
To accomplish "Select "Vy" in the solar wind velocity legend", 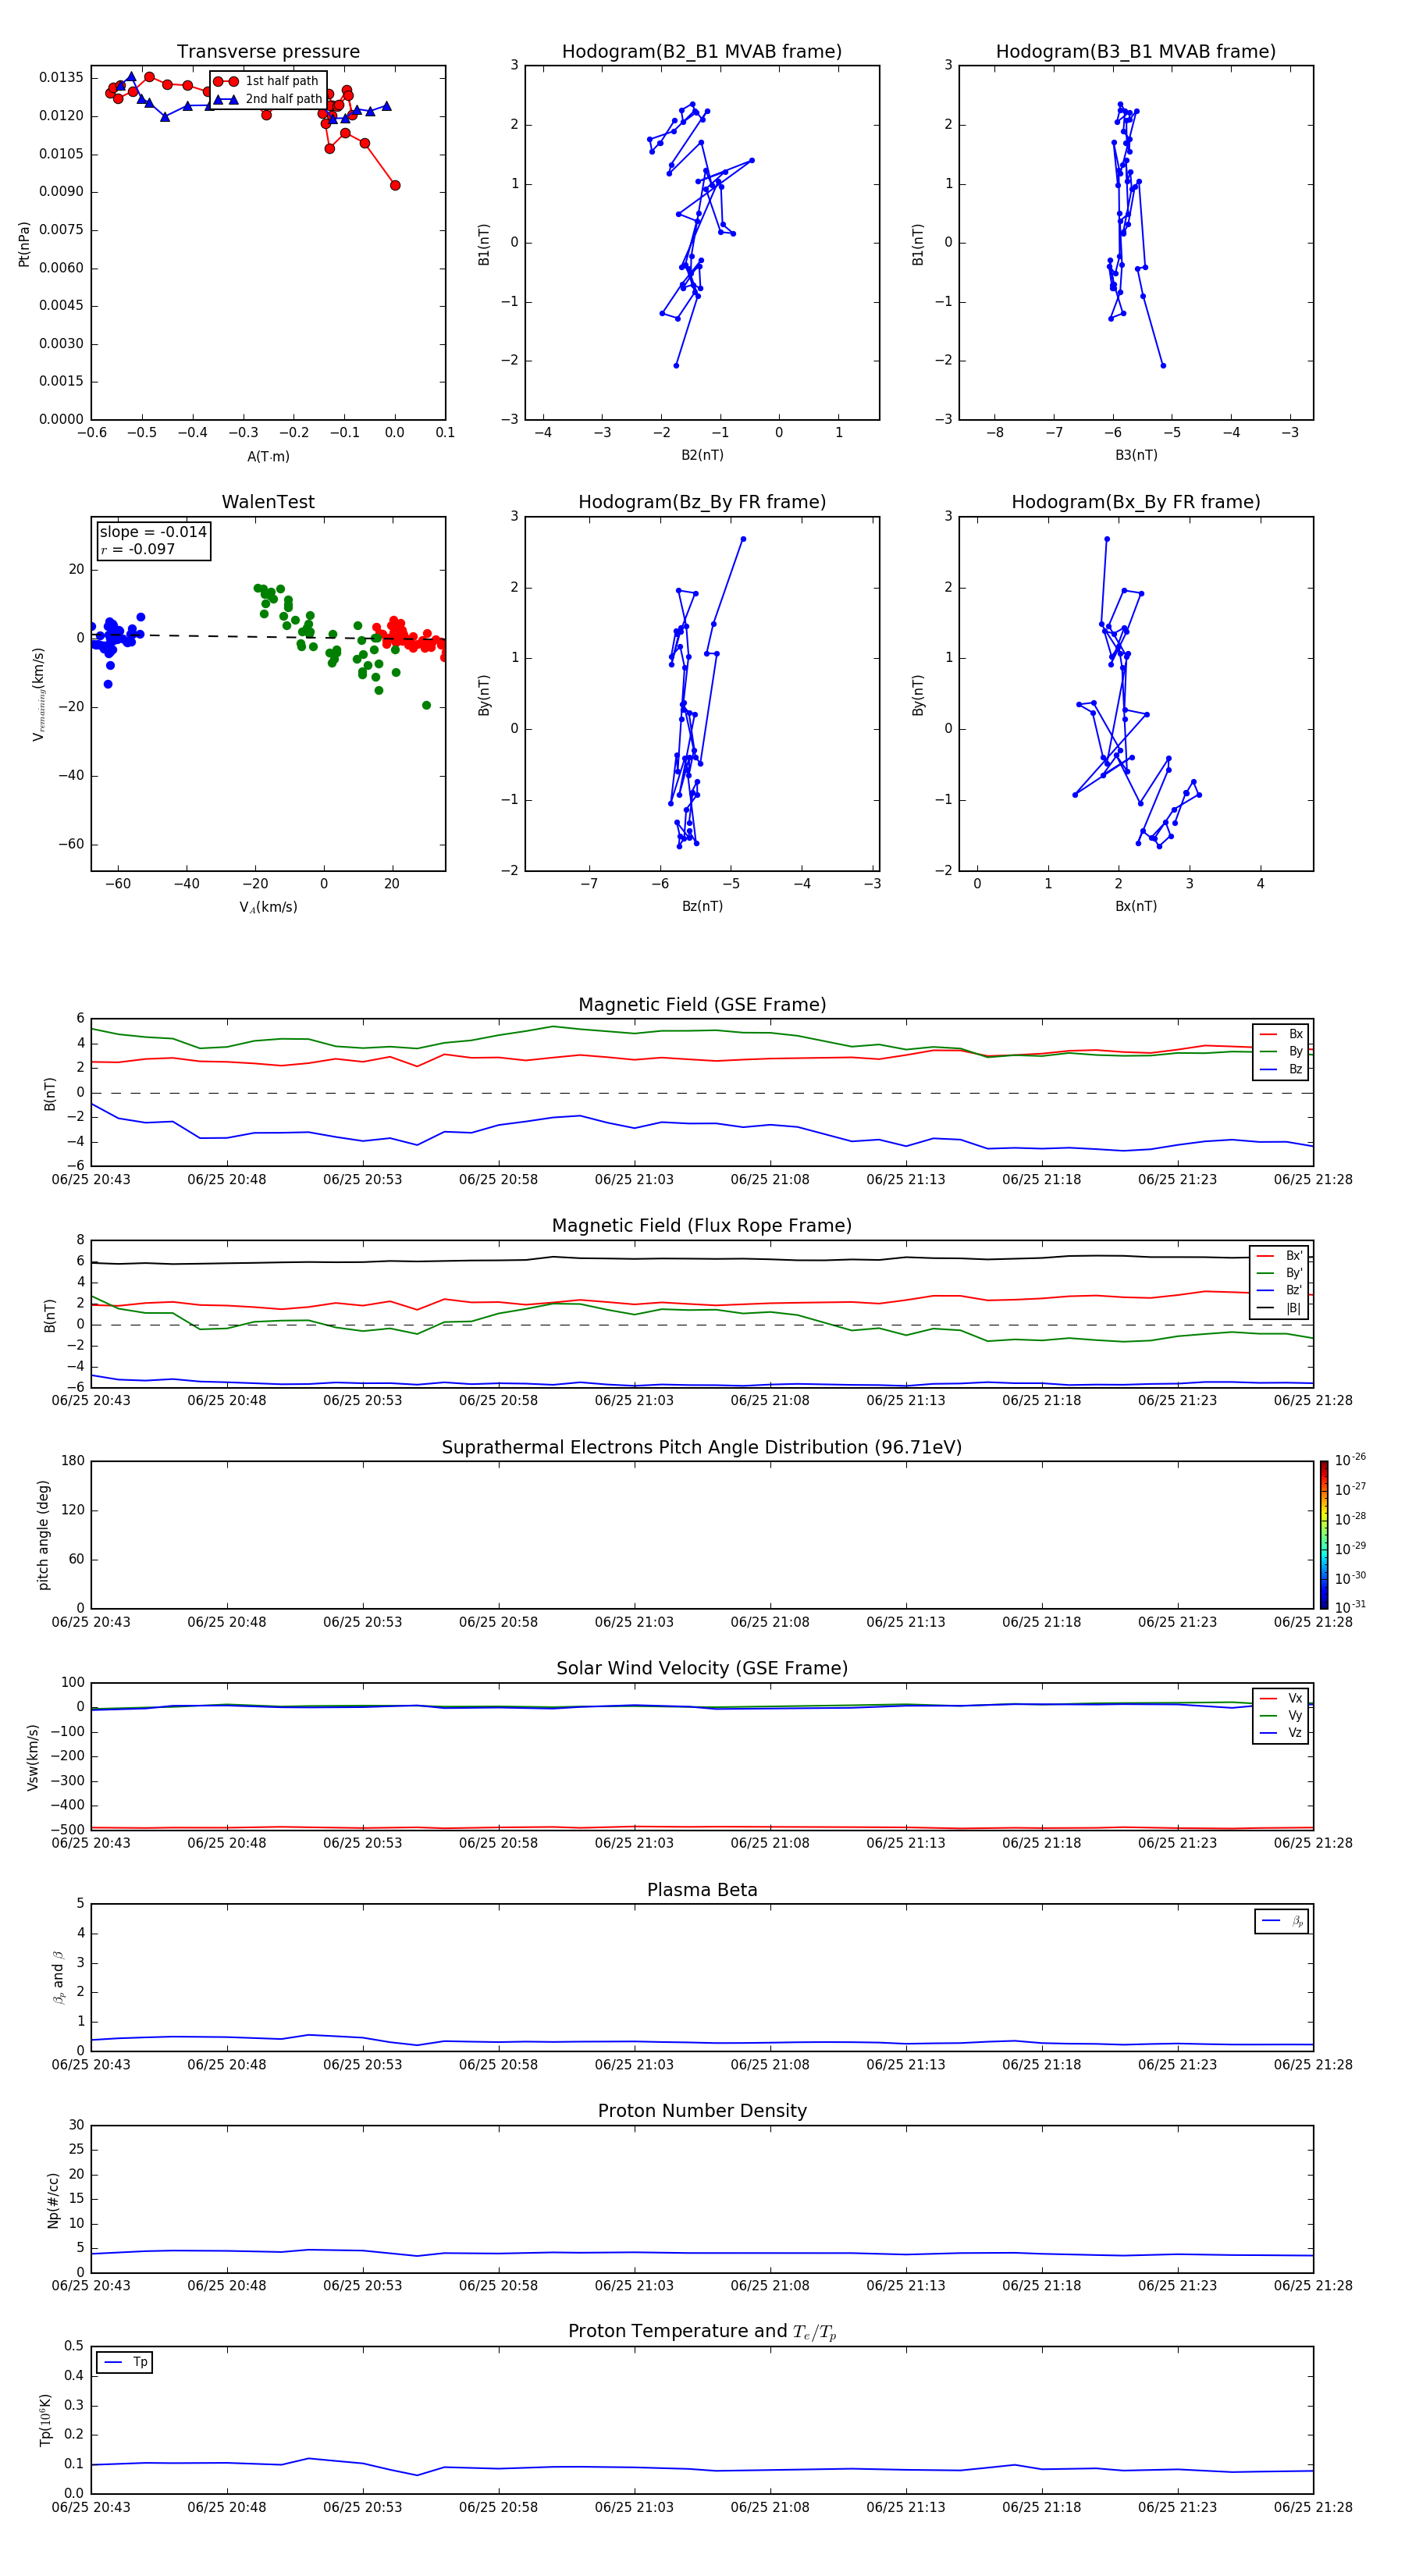I will pyautogui.click(x=1281, y=1715).
